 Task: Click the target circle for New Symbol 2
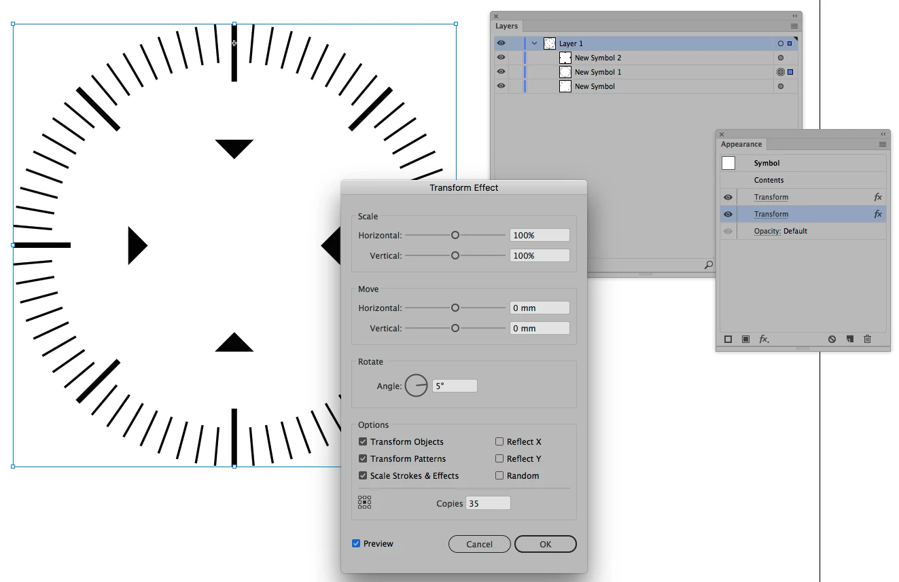(780, 58)
